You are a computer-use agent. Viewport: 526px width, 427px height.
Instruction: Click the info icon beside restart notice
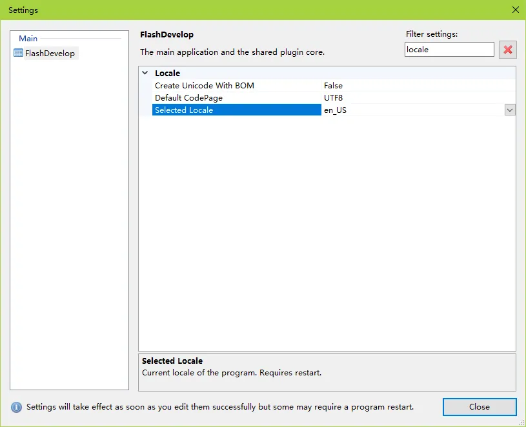pyautogui.click(x=16, y=408)
